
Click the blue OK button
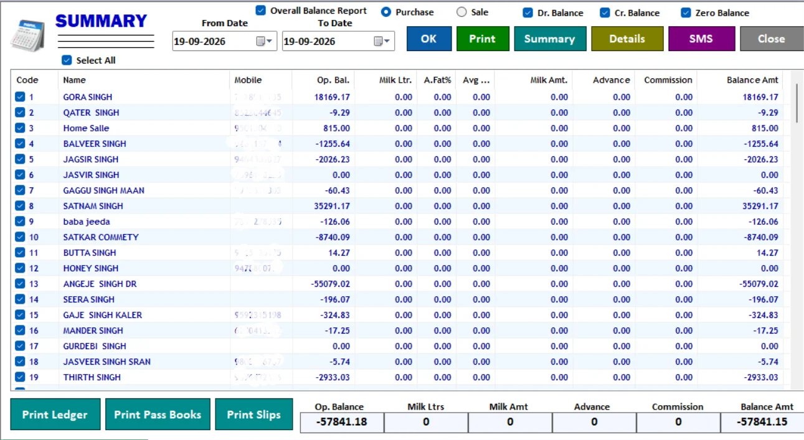(428, 39)
